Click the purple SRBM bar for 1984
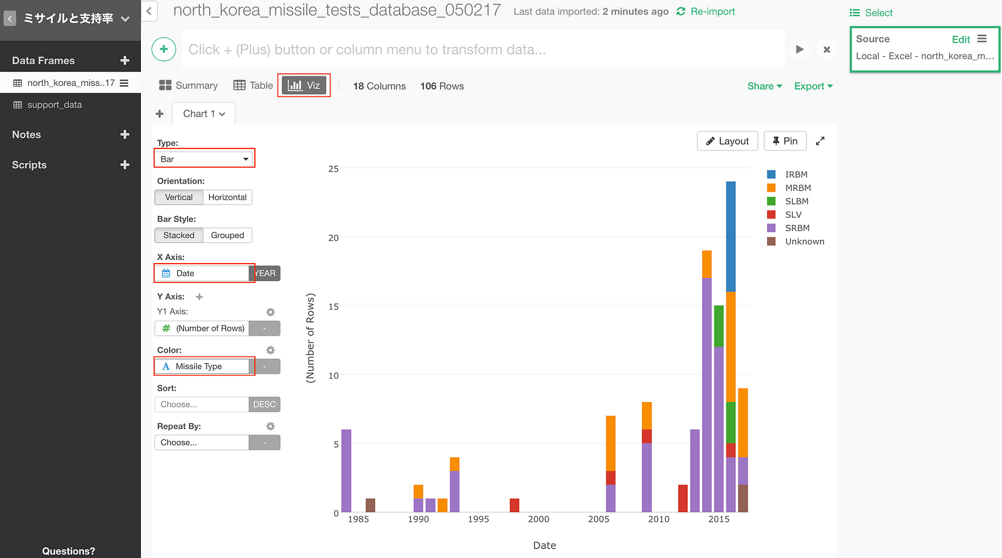The width and height of the screenshot is (1002, 558). tap(346, 471)
